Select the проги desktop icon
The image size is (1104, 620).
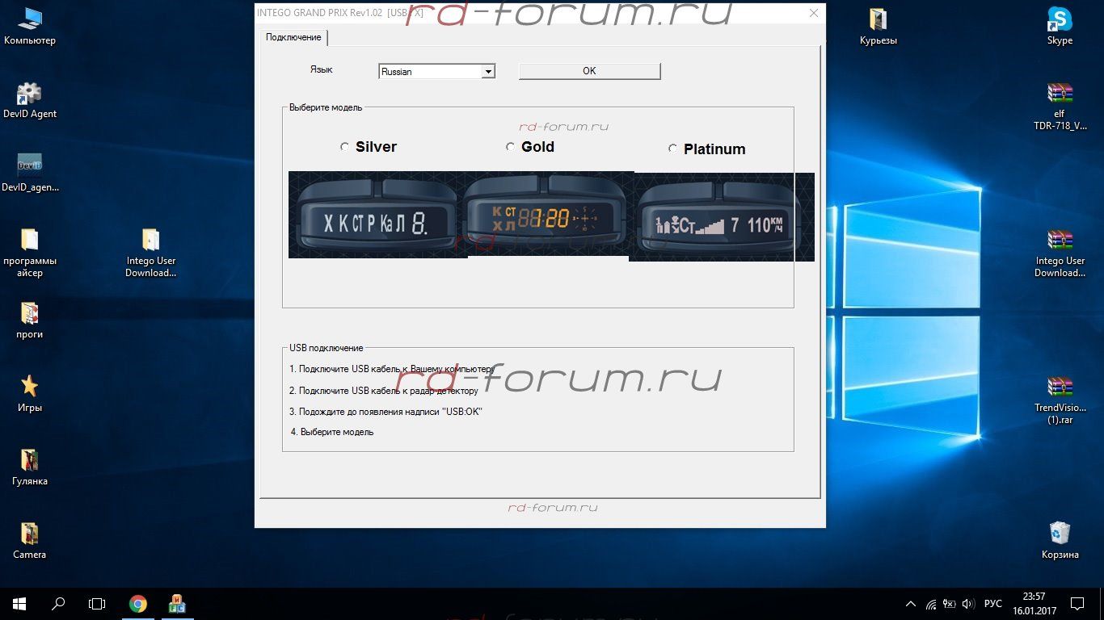click(x=30, y=320)
